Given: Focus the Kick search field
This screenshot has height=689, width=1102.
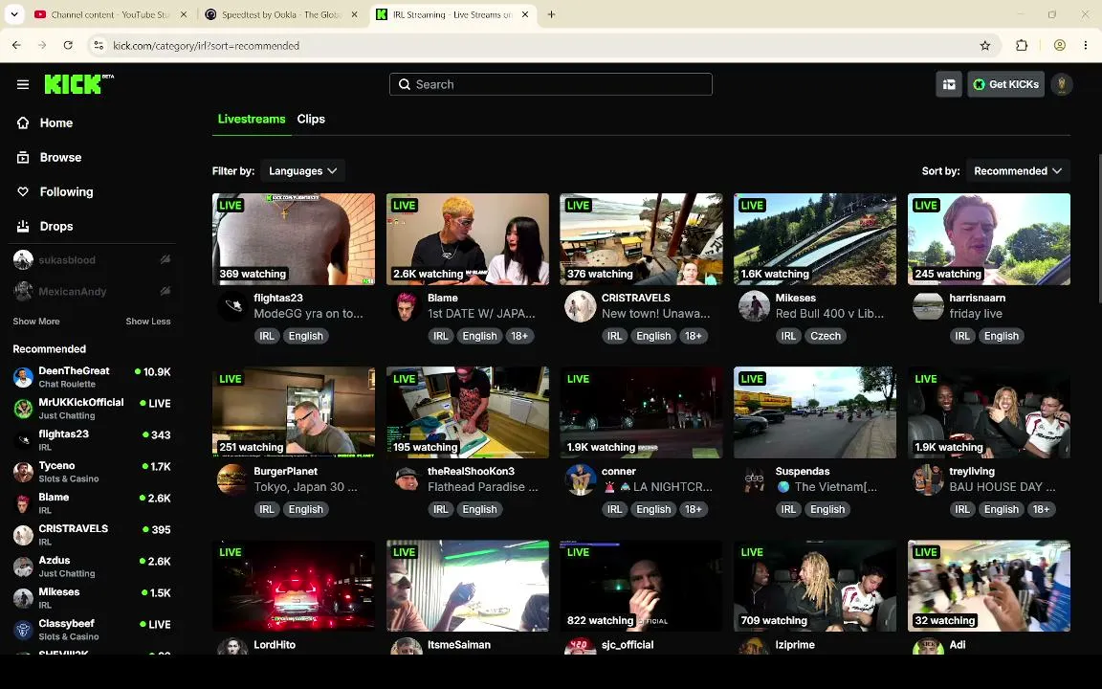Looking at the screenshot, I should [x=550, y=84].
